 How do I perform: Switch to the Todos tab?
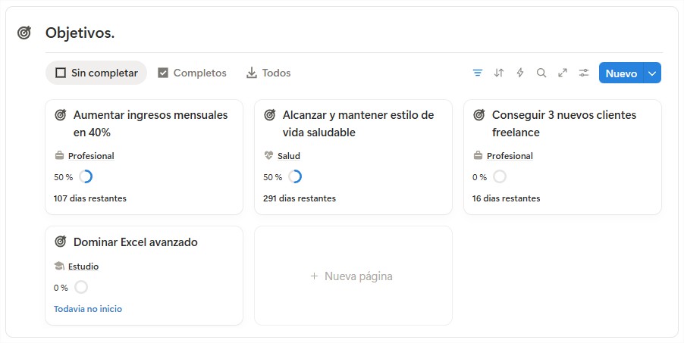point(268,73)
